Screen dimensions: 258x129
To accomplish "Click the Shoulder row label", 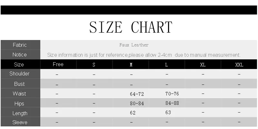I will click(19, 74).
